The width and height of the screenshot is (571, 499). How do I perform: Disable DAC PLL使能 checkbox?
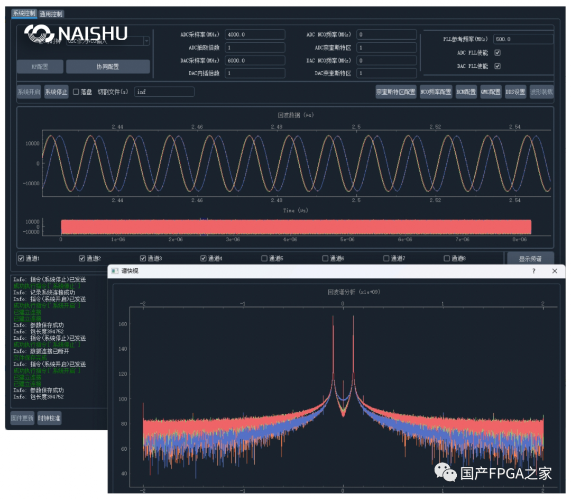(x=498, y=66)
